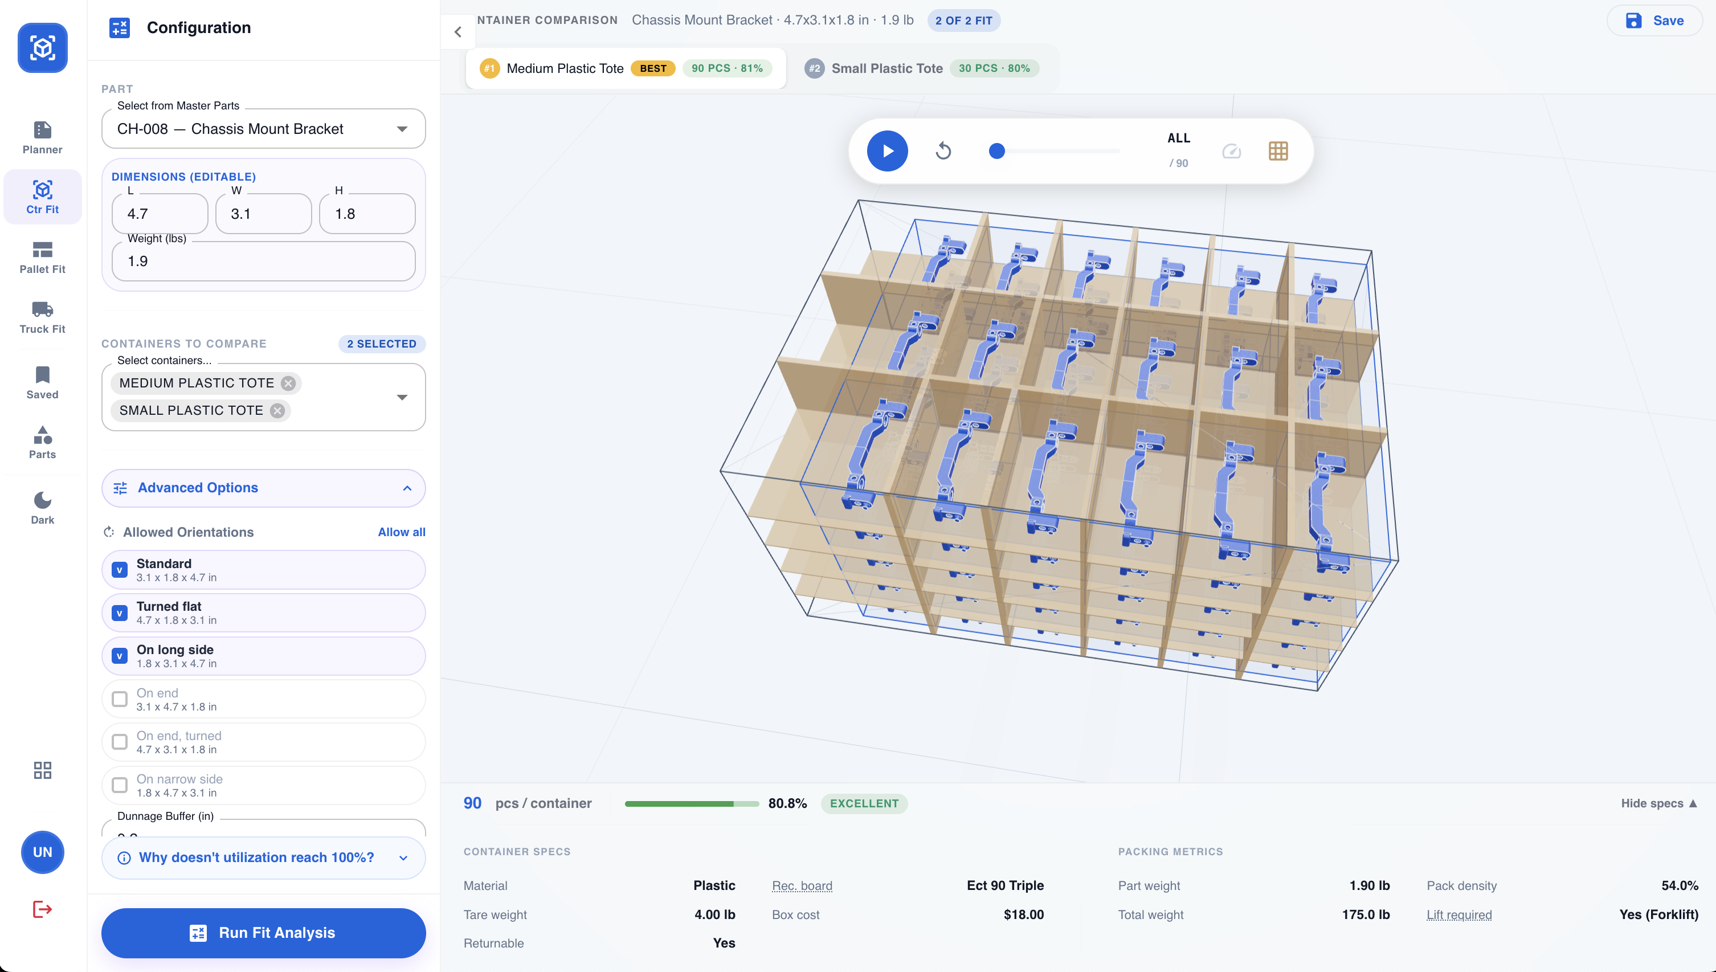1716x972 pixels.
Task: Select the Medium Plastic Tote tab
Action: pos(626,68)
